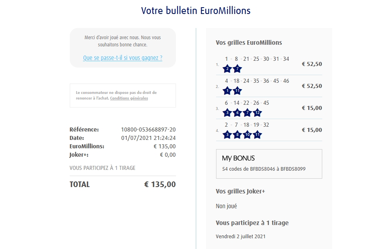The width and height of the screenshot is (392, 249).
Task: Click the € 15,00 price of grid 4
Action: tap(311, 130)
